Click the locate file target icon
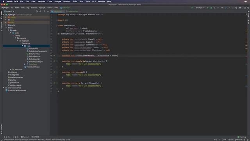 [37, 11]
